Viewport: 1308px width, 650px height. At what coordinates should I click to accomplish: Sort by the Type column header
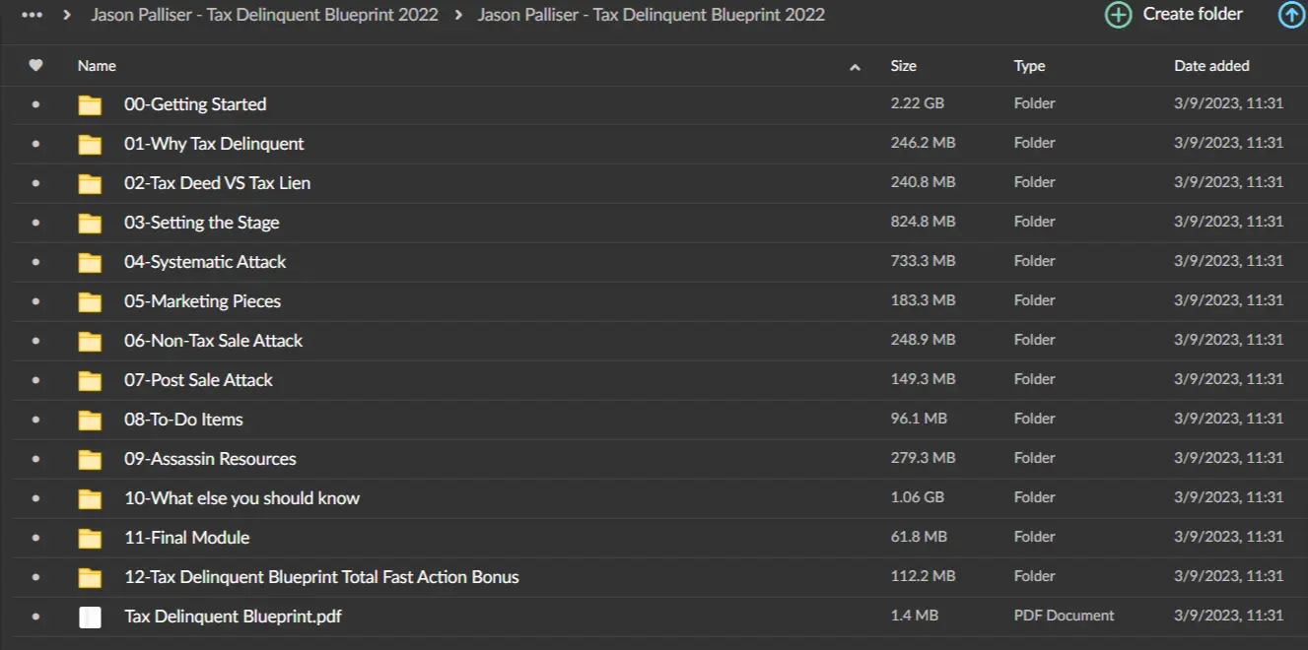point(1029,66)
